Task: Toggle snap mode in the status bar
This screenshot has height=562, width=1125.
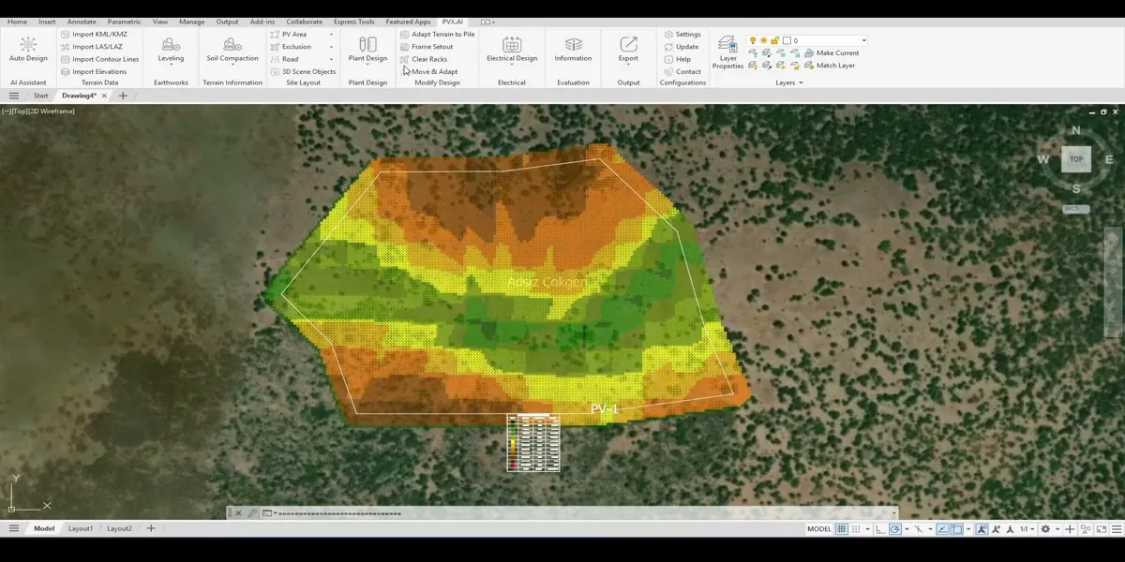Action: pyautogui.click(x=857, y=529)
